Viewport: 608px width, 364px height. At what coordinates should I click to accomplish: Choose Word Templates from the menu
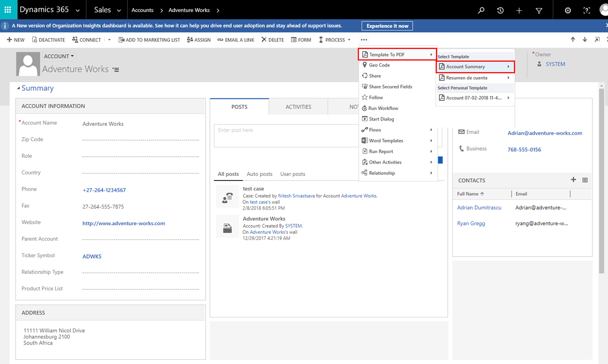click(x=386, y=141)
